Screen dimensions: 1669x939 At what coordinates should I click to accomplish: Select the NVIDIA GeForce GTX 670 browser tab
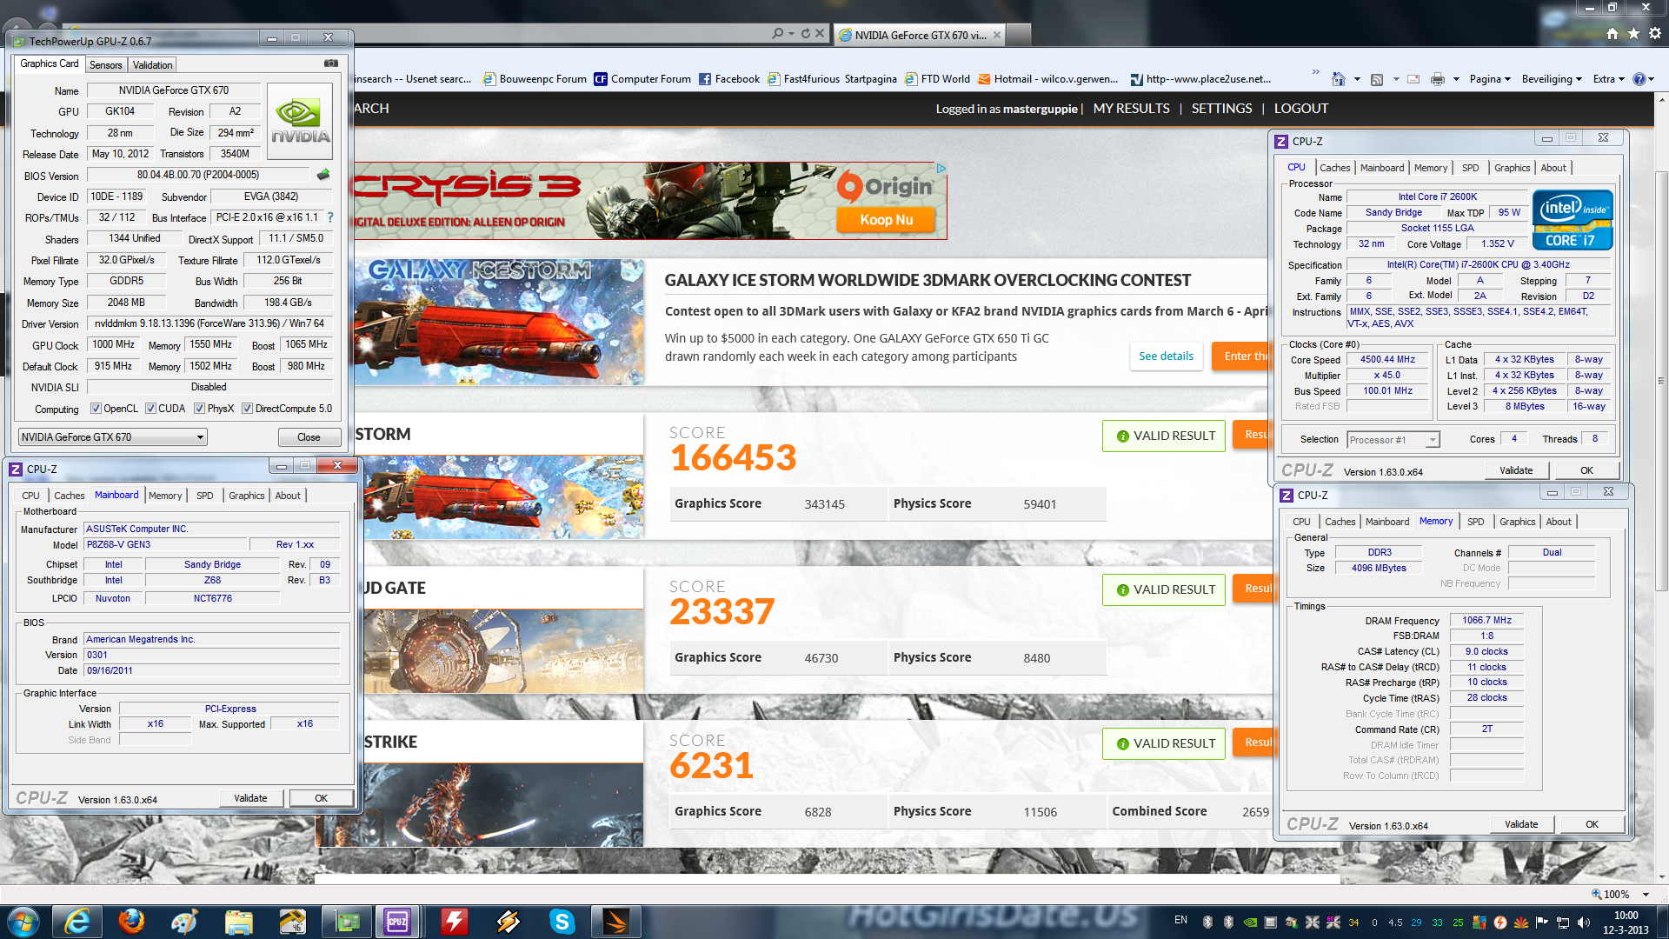920,35
